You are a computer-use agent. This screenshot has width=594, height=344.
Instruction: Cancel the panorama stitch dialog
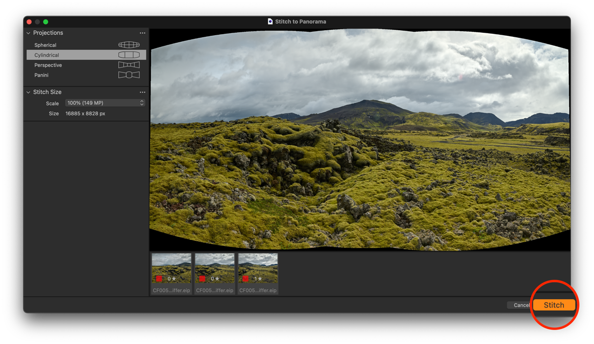[519, 305]
